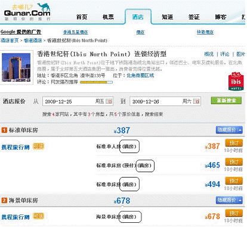
Task: Open the 知道 navigation tab
Action: (x=168, y=17)
